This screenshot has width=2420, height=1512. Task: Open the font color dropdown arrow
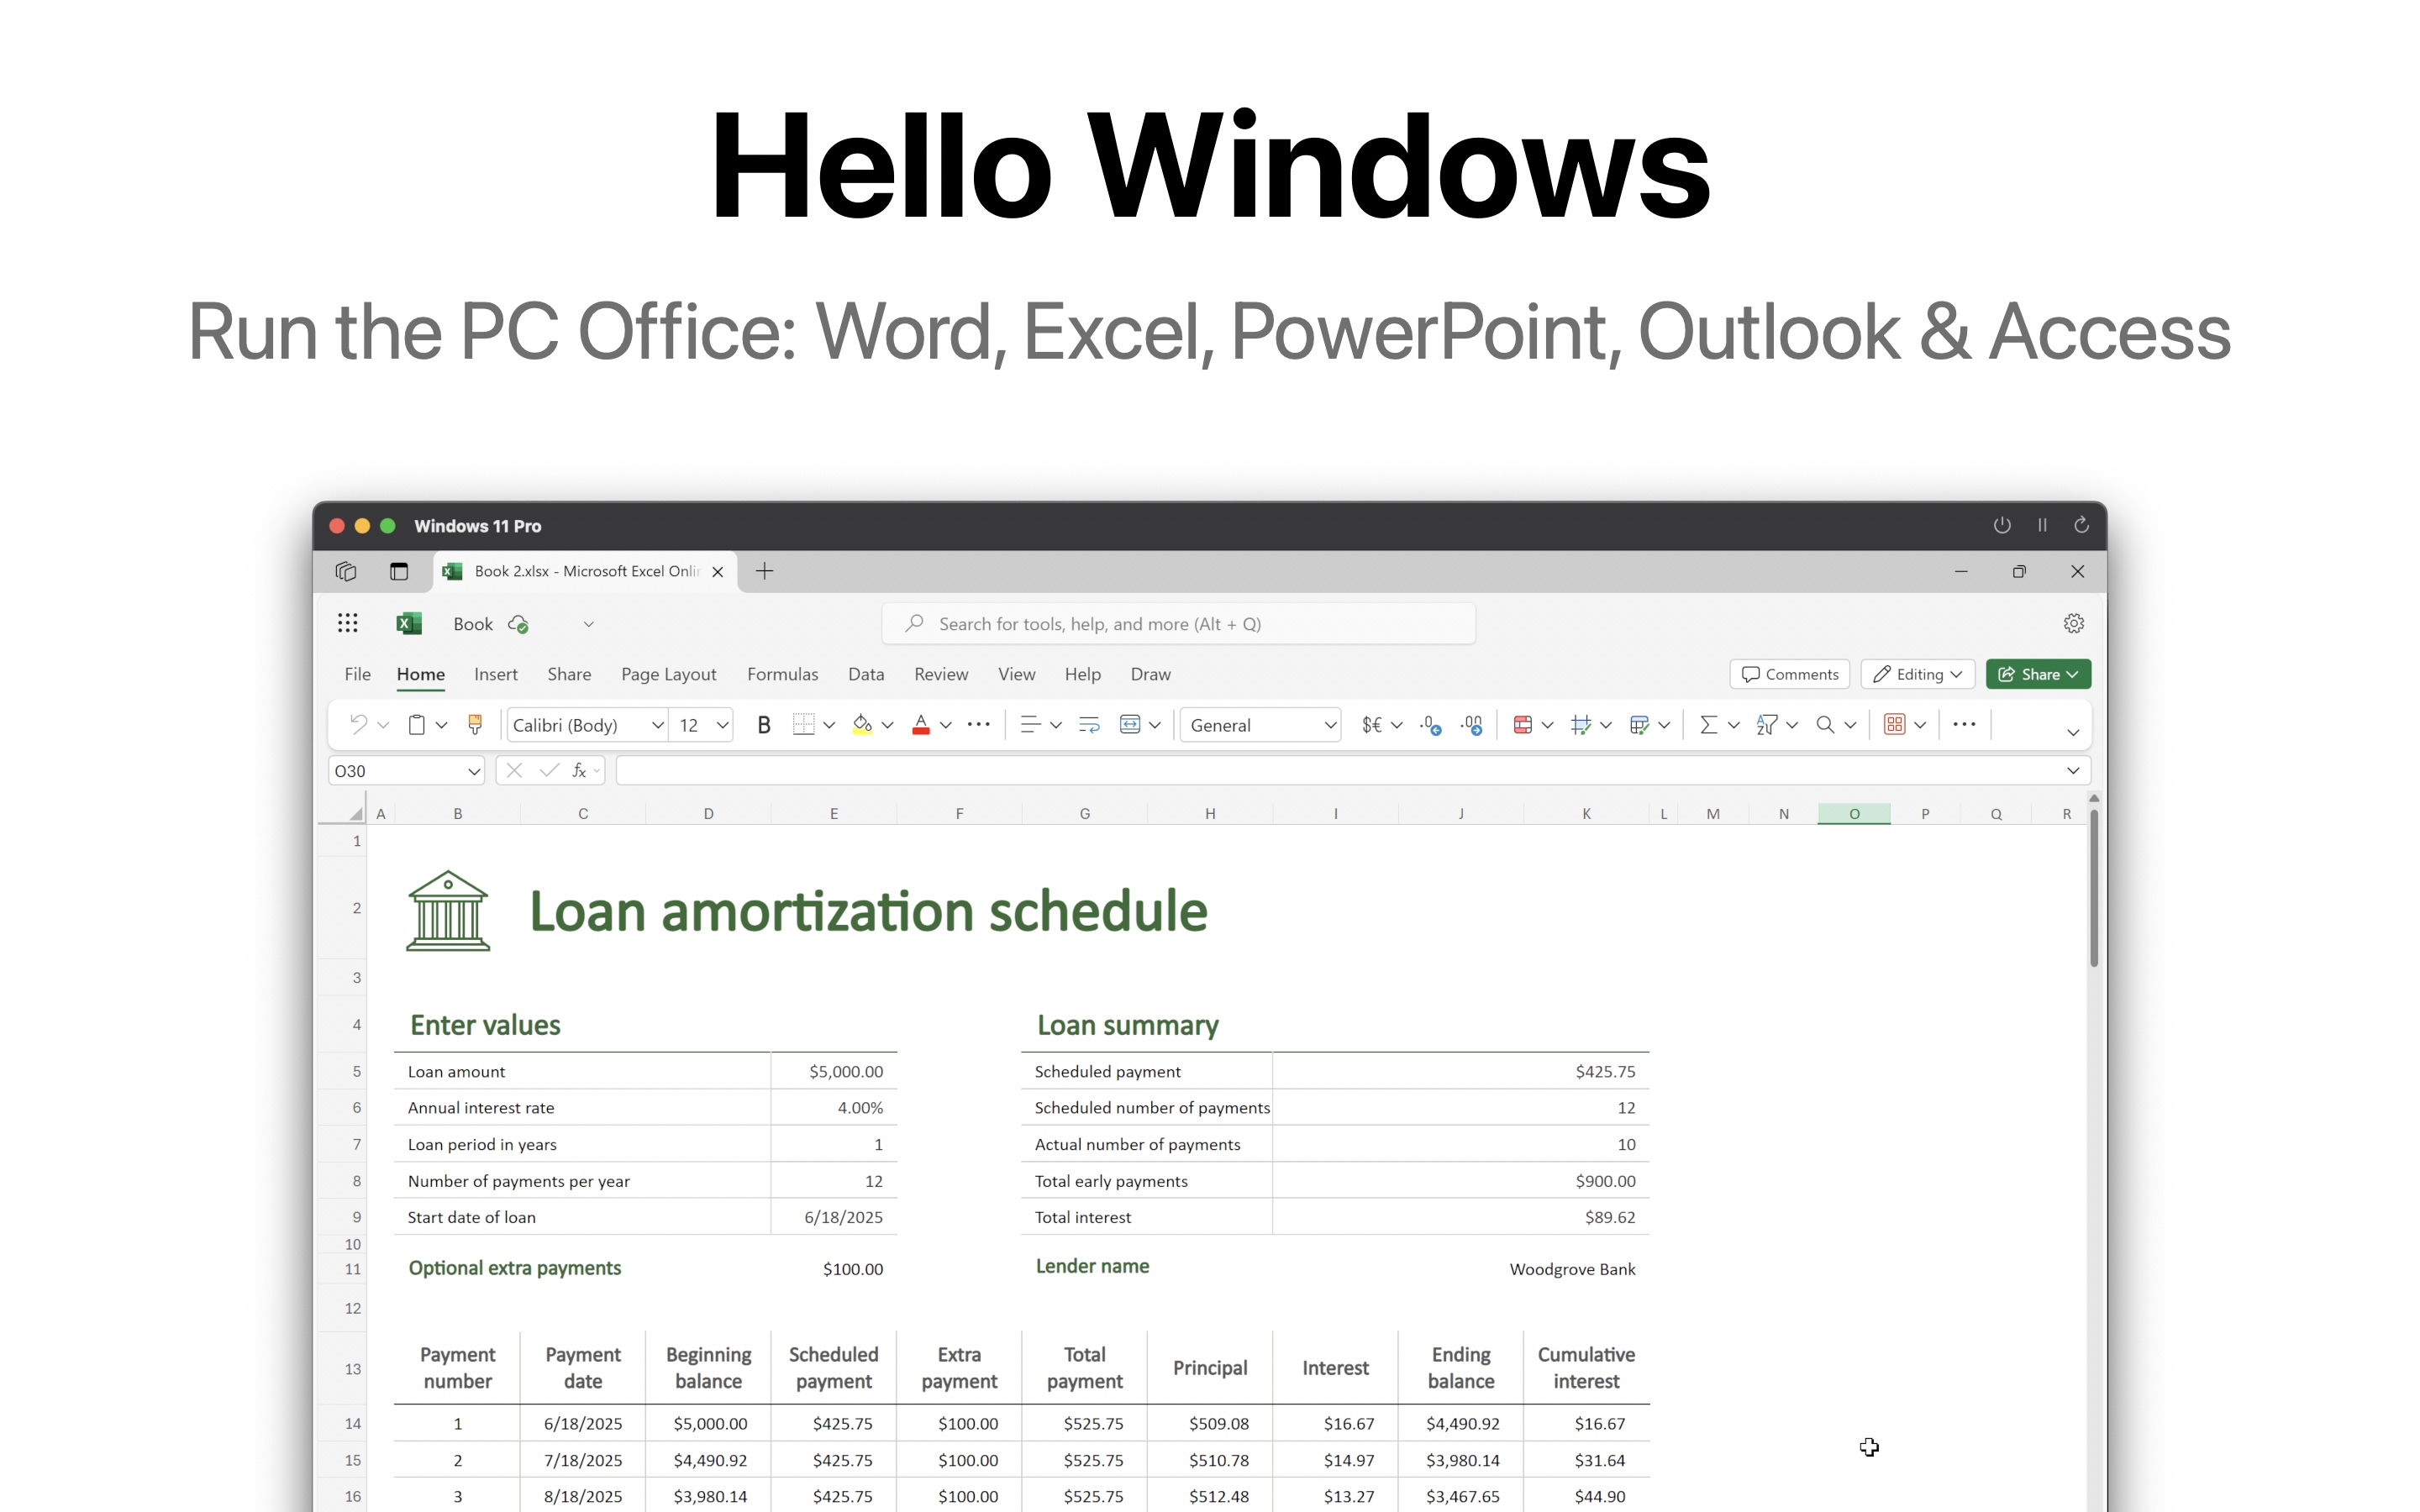coord(945,725)
